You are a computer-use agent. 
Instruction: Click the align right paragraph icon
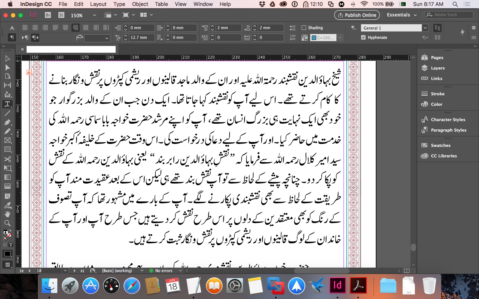[x=45, y=28]
